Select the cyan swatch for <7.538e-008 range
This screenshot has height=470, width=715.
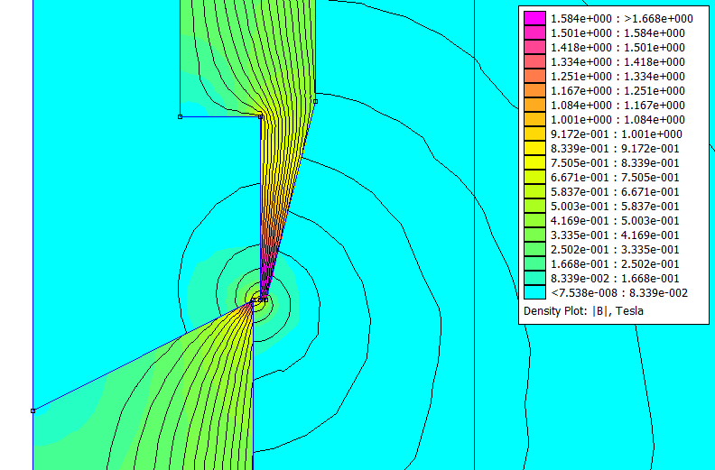(x=534, y=293)
